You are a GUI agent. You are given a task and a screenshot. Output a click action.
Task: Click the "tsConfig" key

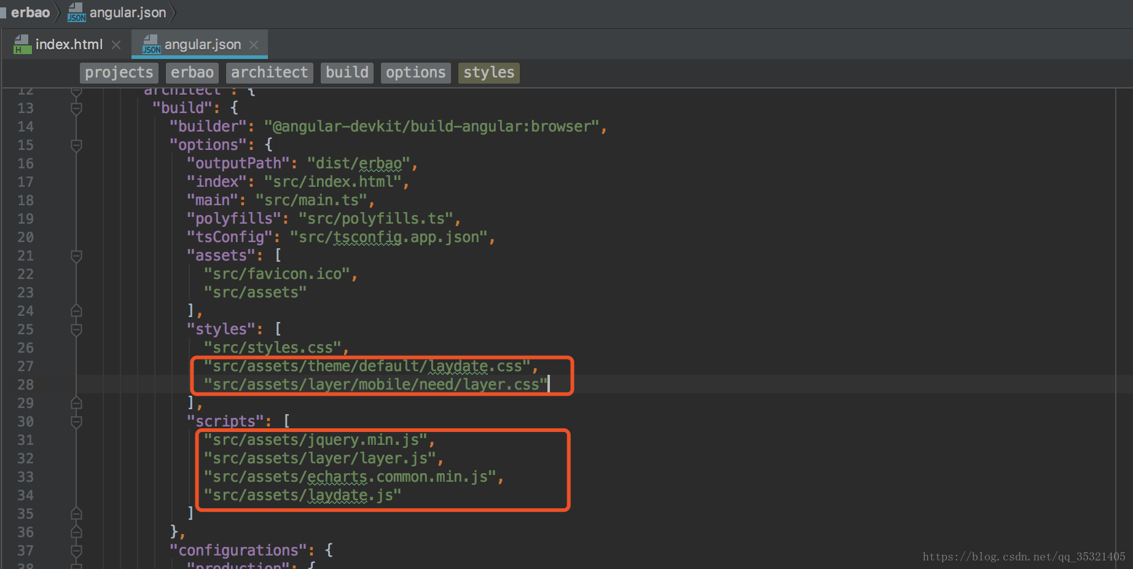click(x=230, y=237)
